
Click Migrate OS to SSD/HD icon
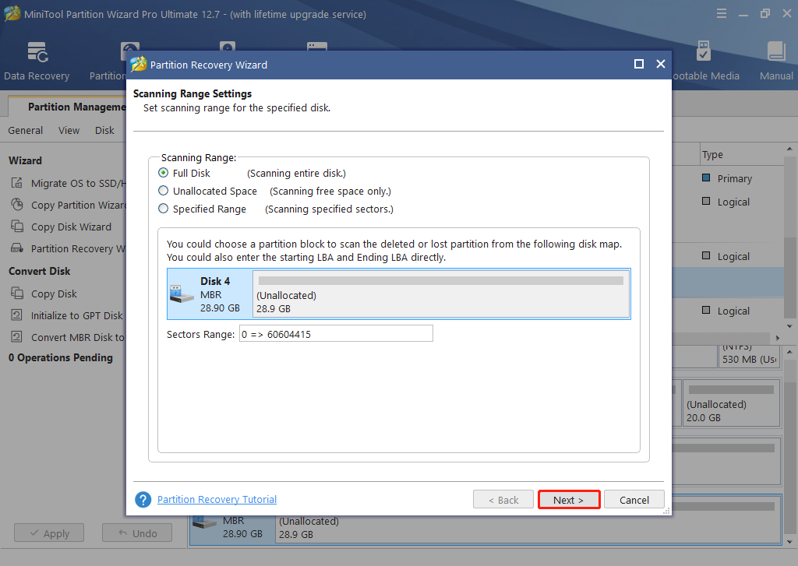click(x=17, y=182)
